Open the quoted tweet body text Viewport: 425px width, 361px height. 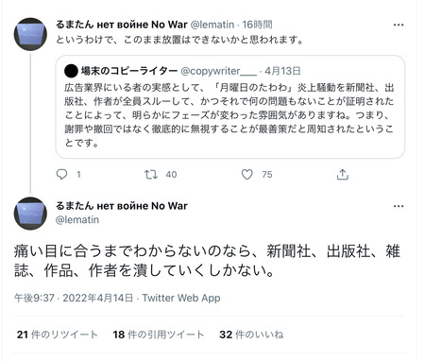click(229, 115)
